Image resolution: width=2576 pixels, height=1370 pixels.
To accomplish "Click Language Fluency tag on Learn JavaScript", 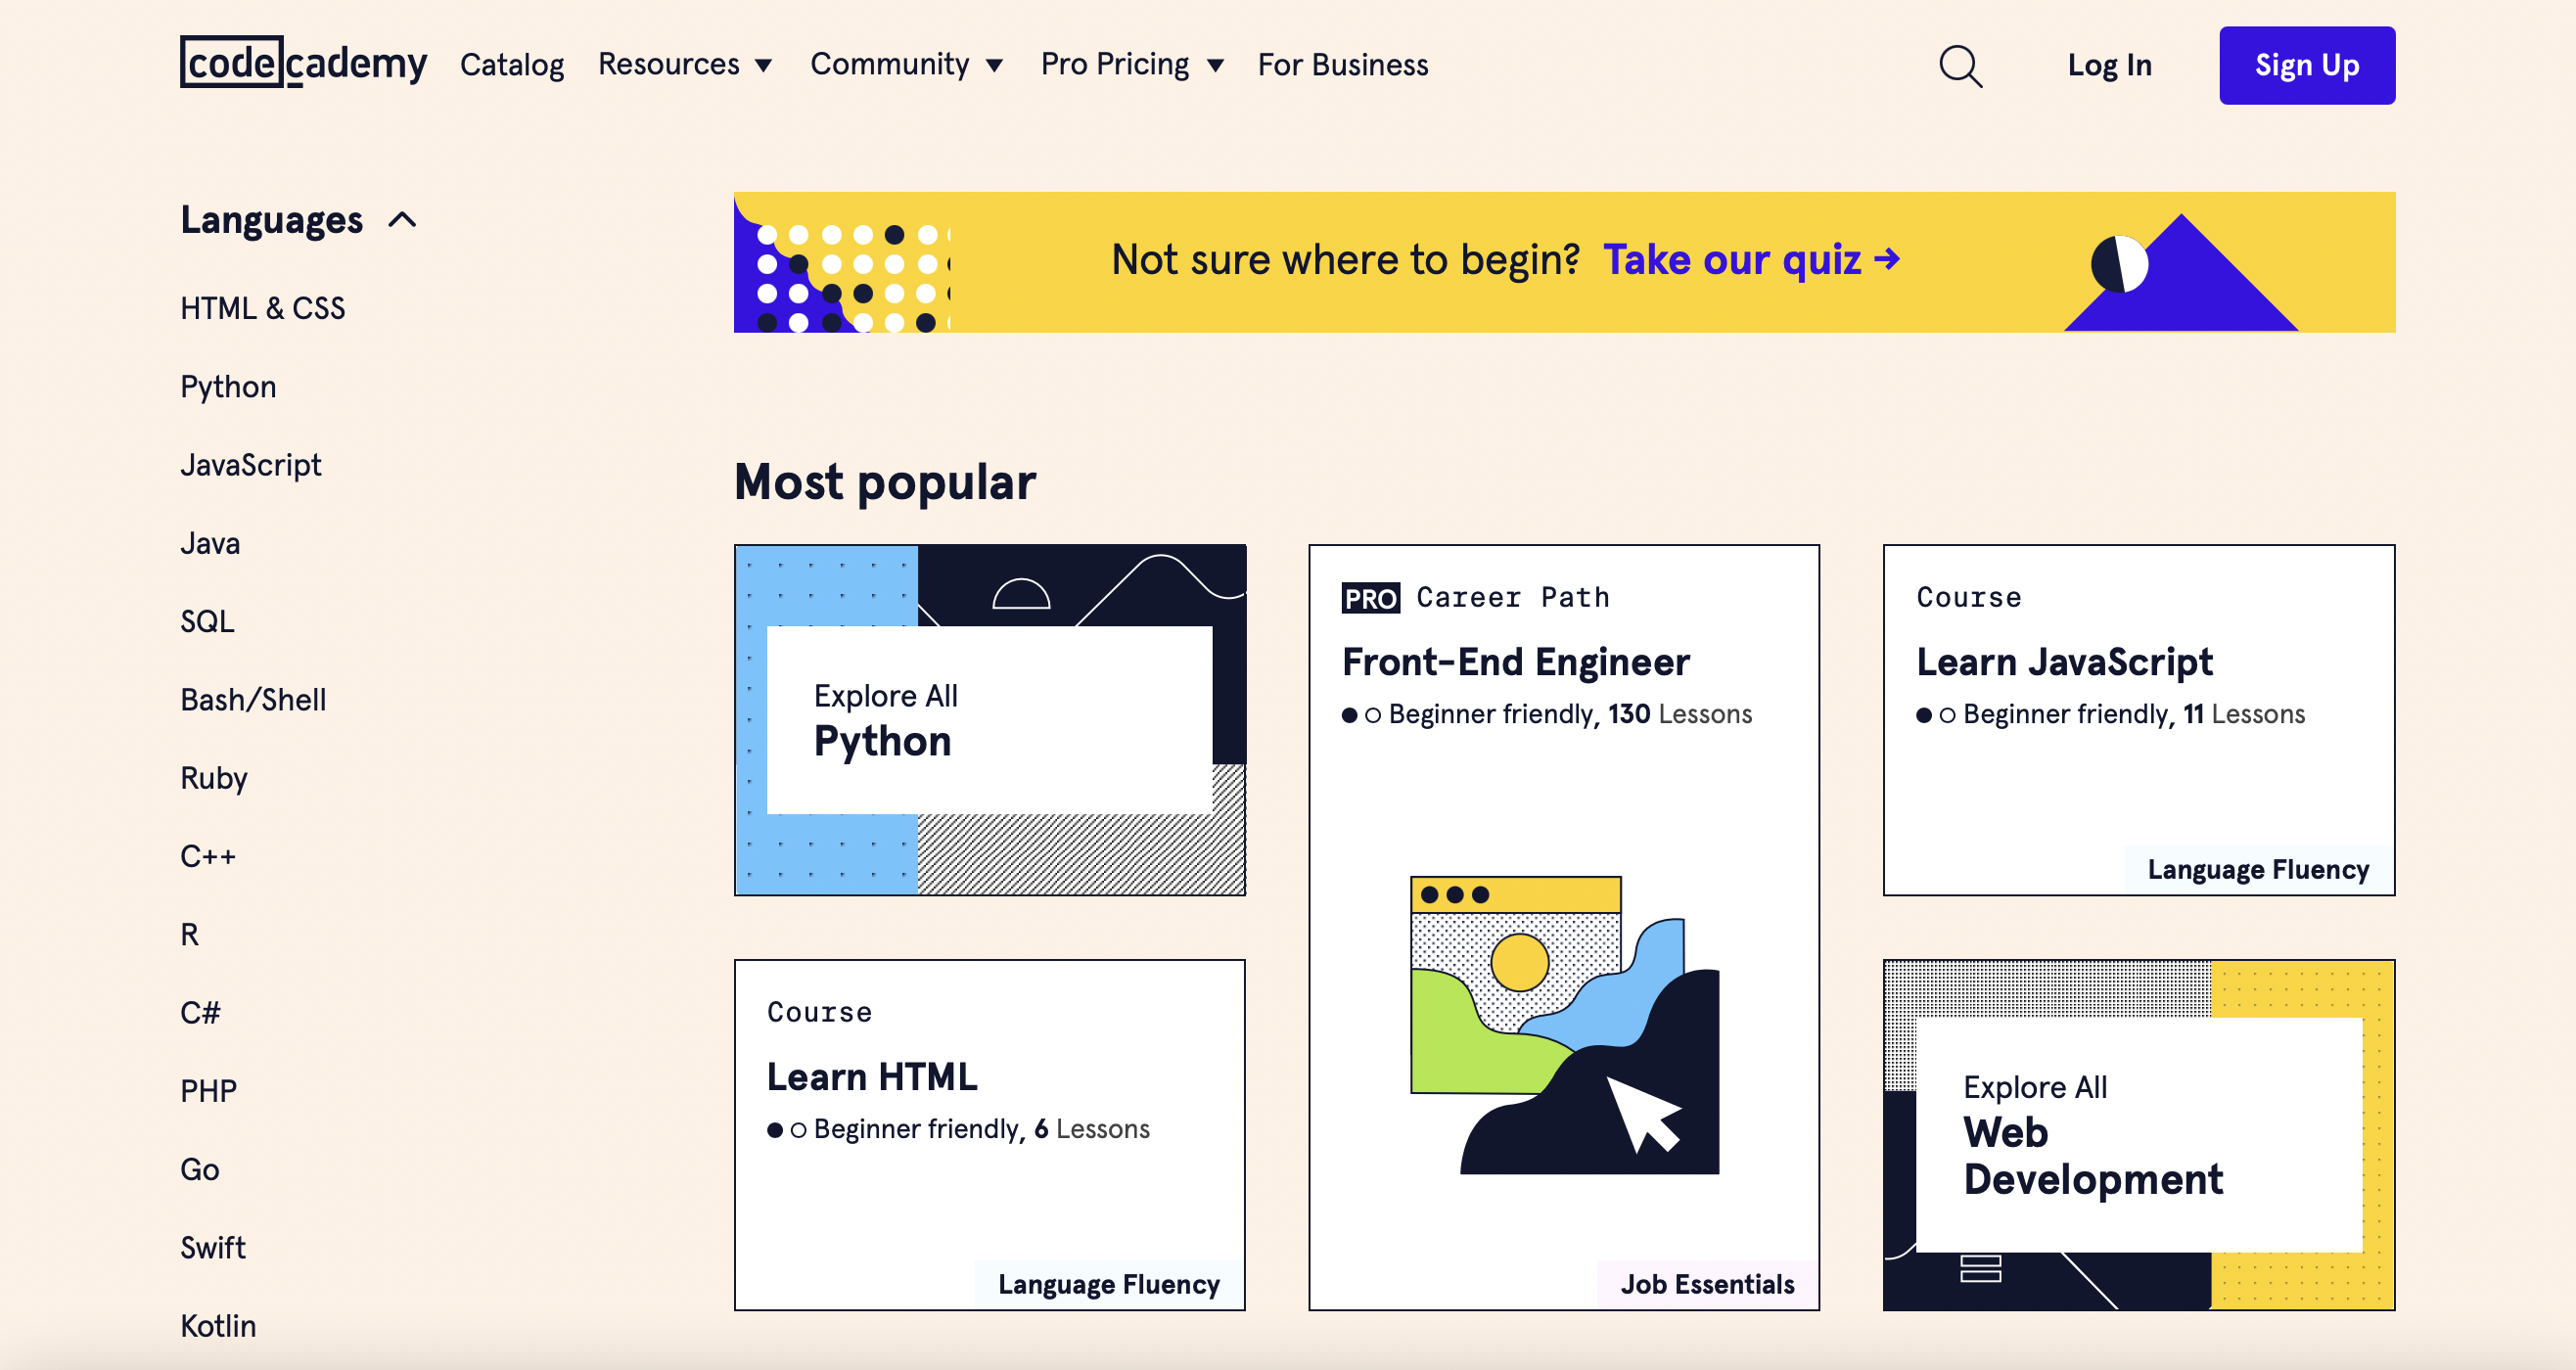I will coord(2258,870).
